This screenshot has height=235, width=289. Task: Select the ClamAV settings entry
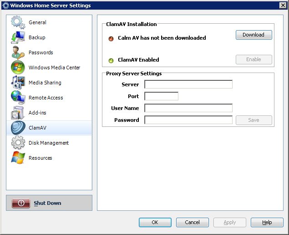[x=49, y=128]
